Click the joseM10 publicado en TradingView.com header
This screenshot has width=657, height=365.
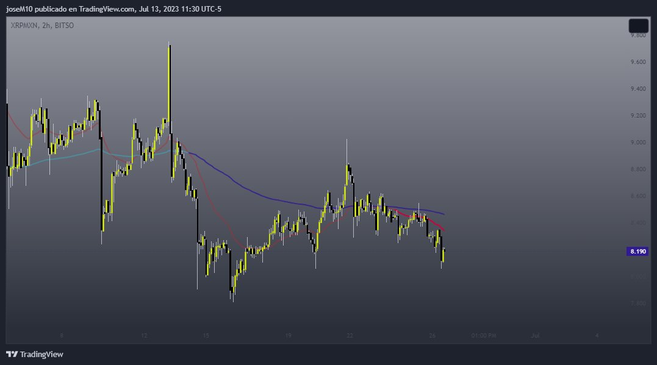(x=113, y=9)
